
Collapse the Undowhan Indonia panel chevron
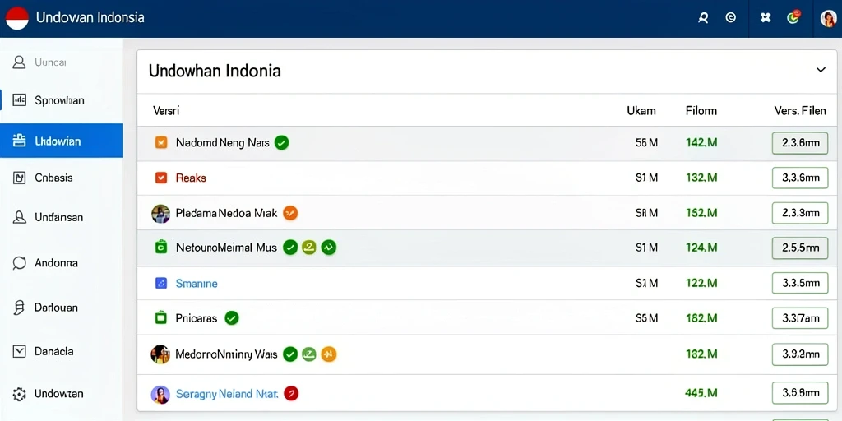coord(821,70)
